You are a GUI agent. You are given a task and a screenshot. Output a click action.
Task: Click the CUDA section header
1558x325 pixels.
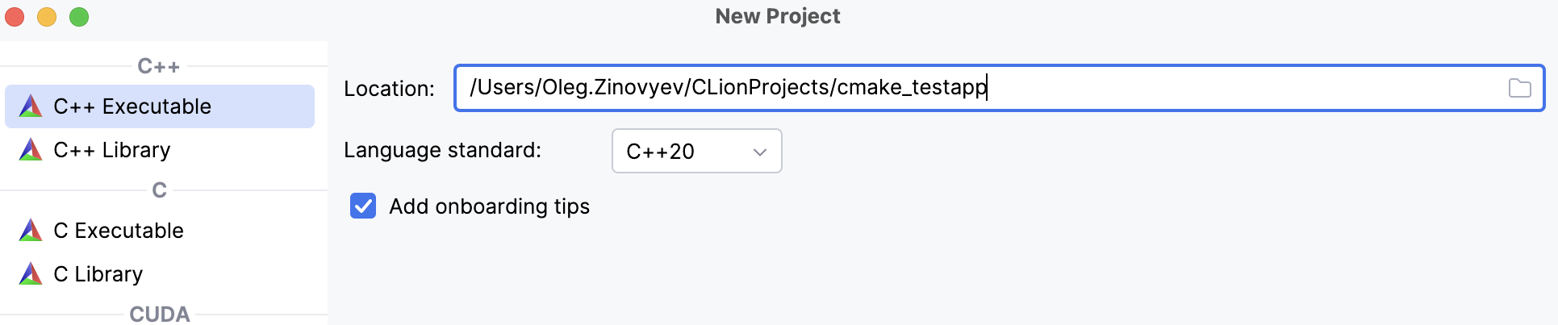pos(160,314)
